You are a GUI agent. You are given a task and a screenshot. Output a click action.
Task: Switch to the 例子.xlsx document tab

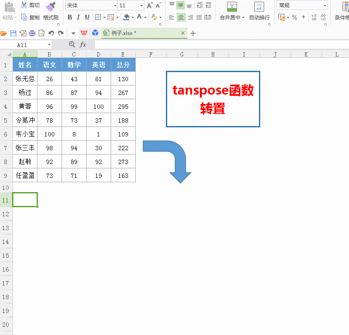coord(144,33)
